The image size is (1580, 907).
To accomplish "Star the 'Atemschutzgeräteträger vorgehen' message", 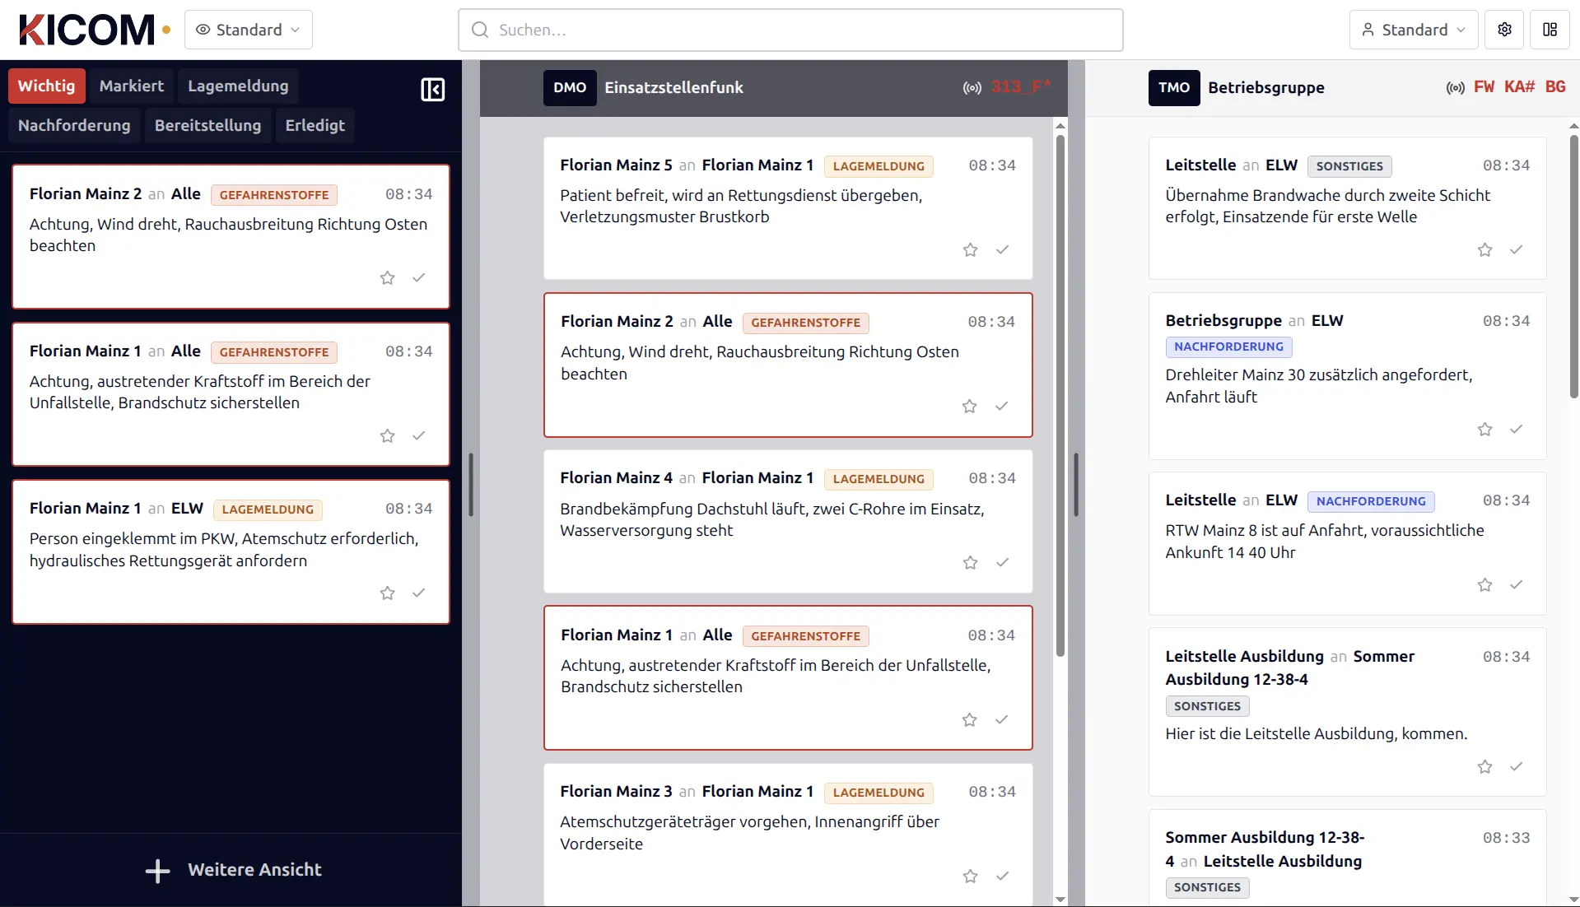I will click(x=970, y=876).
